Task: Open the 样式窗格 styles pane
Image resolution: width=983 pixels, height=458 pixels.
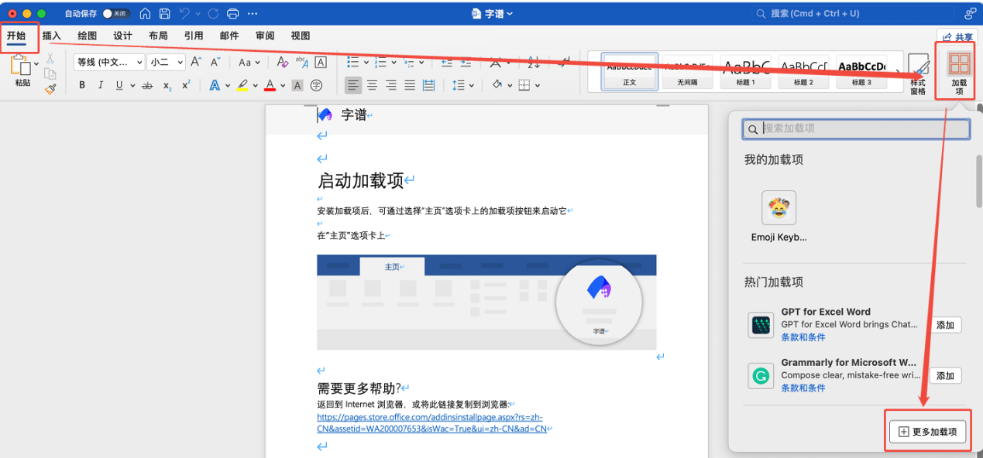Action: click(918, 73)
